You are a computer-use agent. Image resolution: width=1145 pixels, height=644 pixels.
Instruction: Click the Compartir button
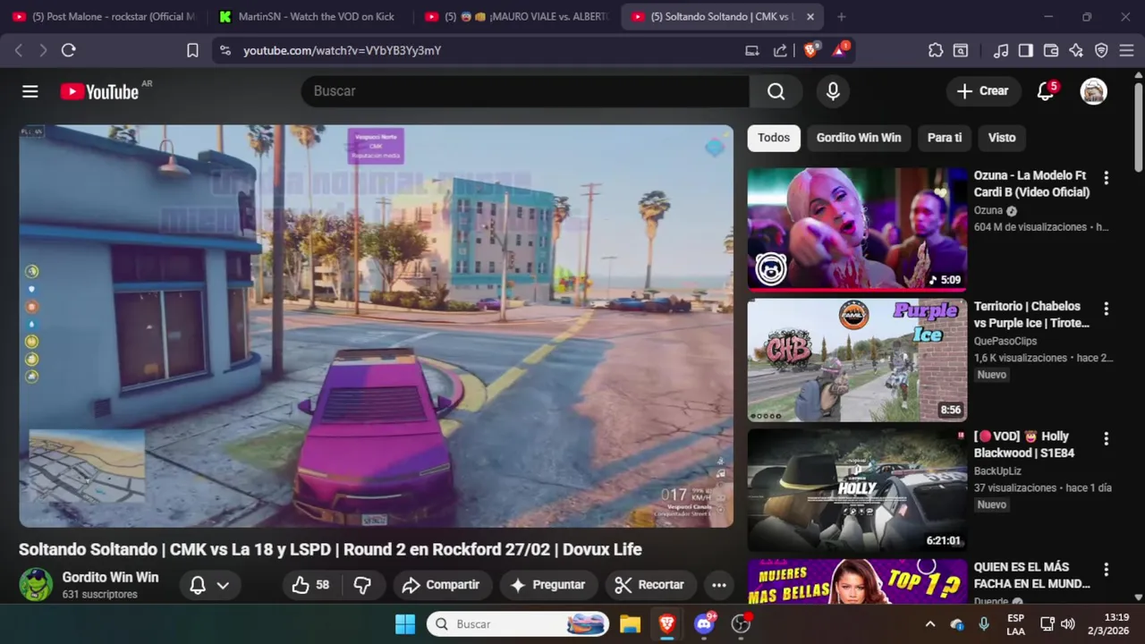(442, 585)
